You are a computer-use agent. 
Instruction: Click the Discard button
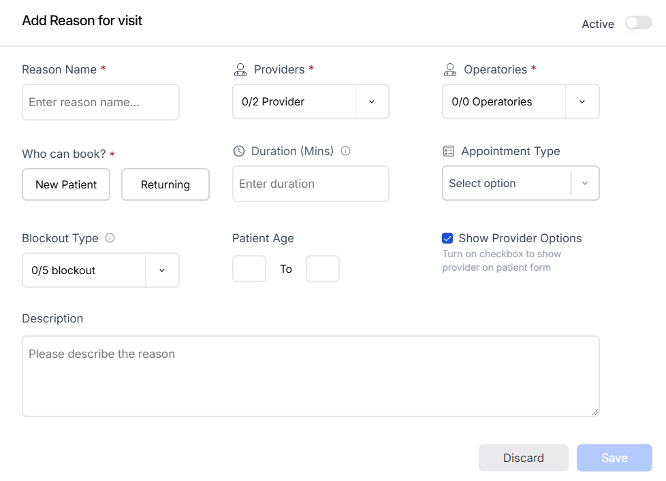pos(523,458)
